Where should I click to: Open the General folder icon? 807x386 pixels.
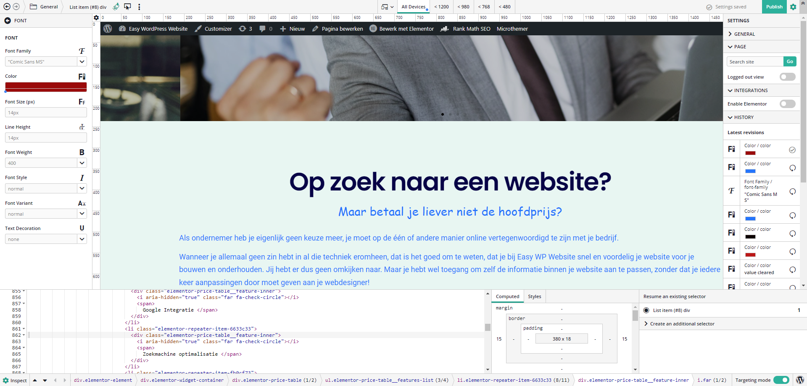33,7
